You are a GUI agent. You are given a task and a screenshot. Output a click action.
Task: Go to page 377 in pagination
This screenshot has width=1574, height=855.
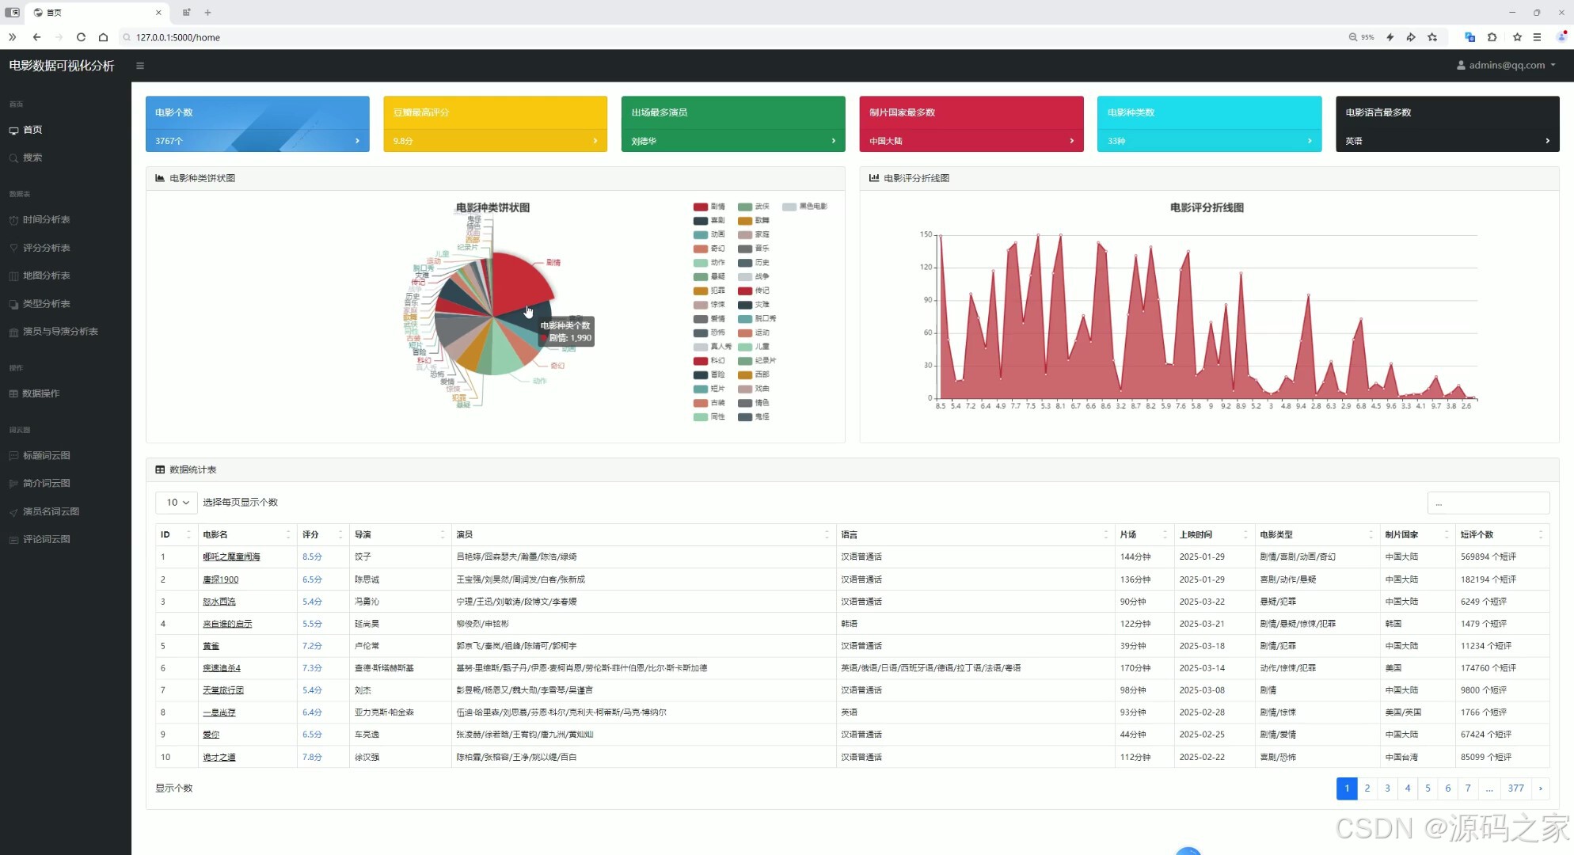[x=1515, y=788]
